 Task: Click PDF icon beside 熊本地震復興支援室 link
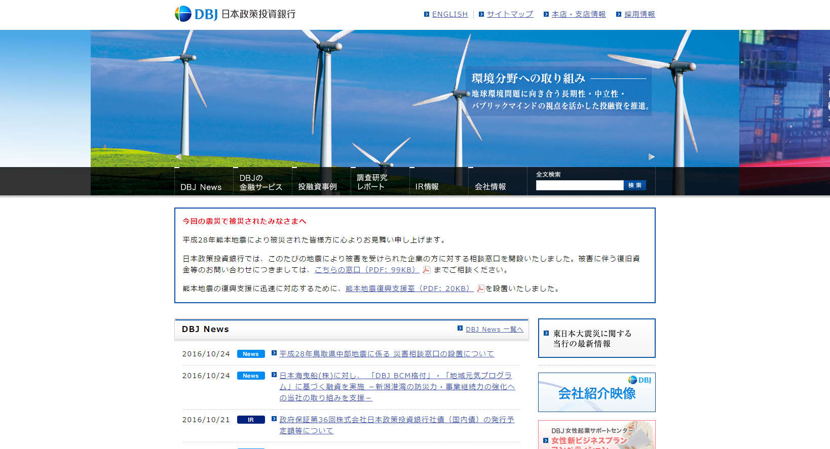pos(480,289)
